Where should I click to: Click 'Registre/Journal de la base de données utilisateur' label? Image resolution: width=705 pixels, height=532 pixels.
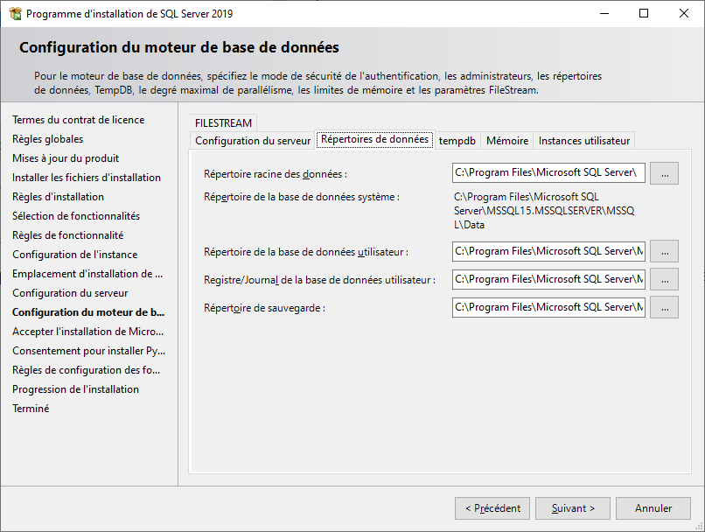(319, 280)
